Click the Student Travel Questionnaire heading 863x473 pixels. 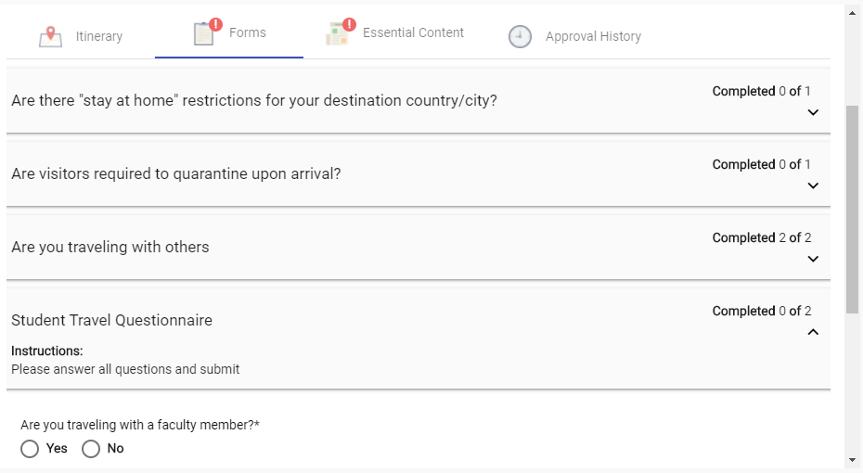(111, 320)
